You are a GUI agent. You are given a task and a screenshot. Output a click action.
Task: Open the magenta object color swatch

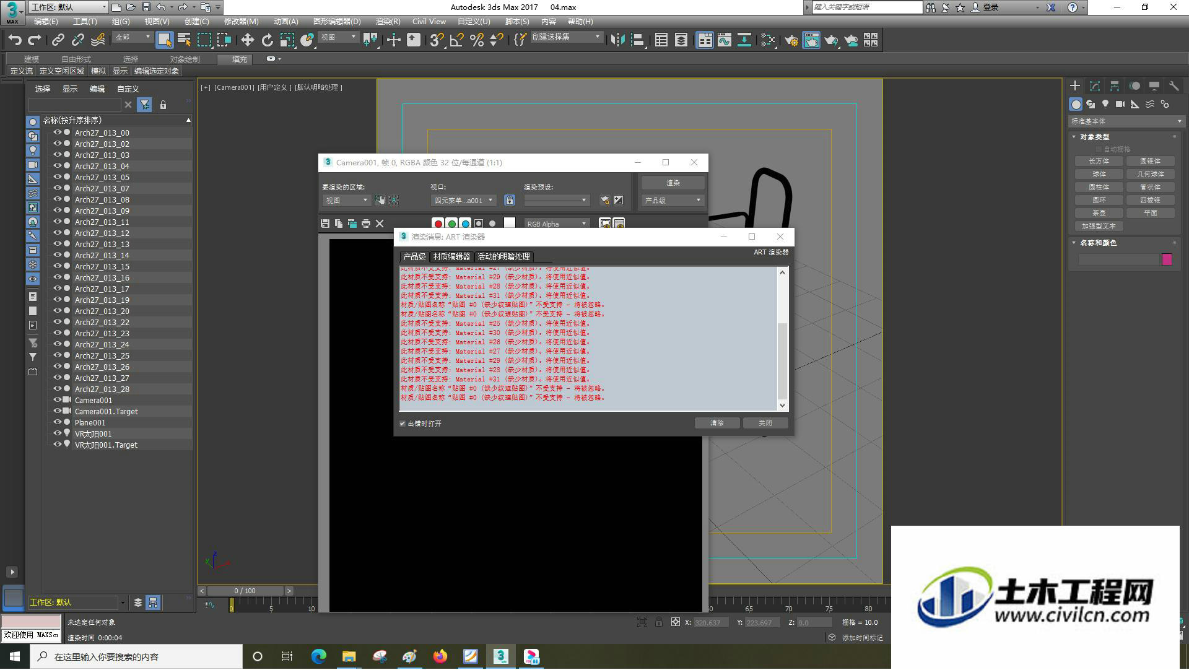1167,259
